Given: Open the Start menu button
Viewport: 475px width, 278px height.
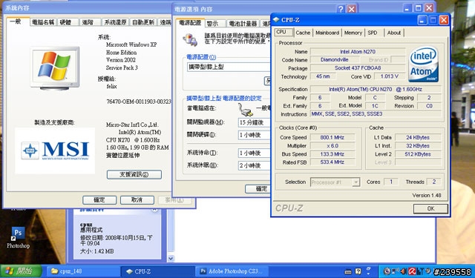Looking at the screenshot, I should [x=22, y=271].
